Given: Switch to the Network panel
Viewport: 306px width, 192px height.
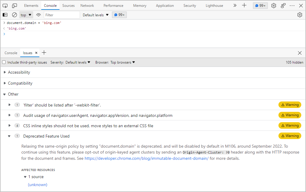Looking at the screenshot, I should 87,5.
